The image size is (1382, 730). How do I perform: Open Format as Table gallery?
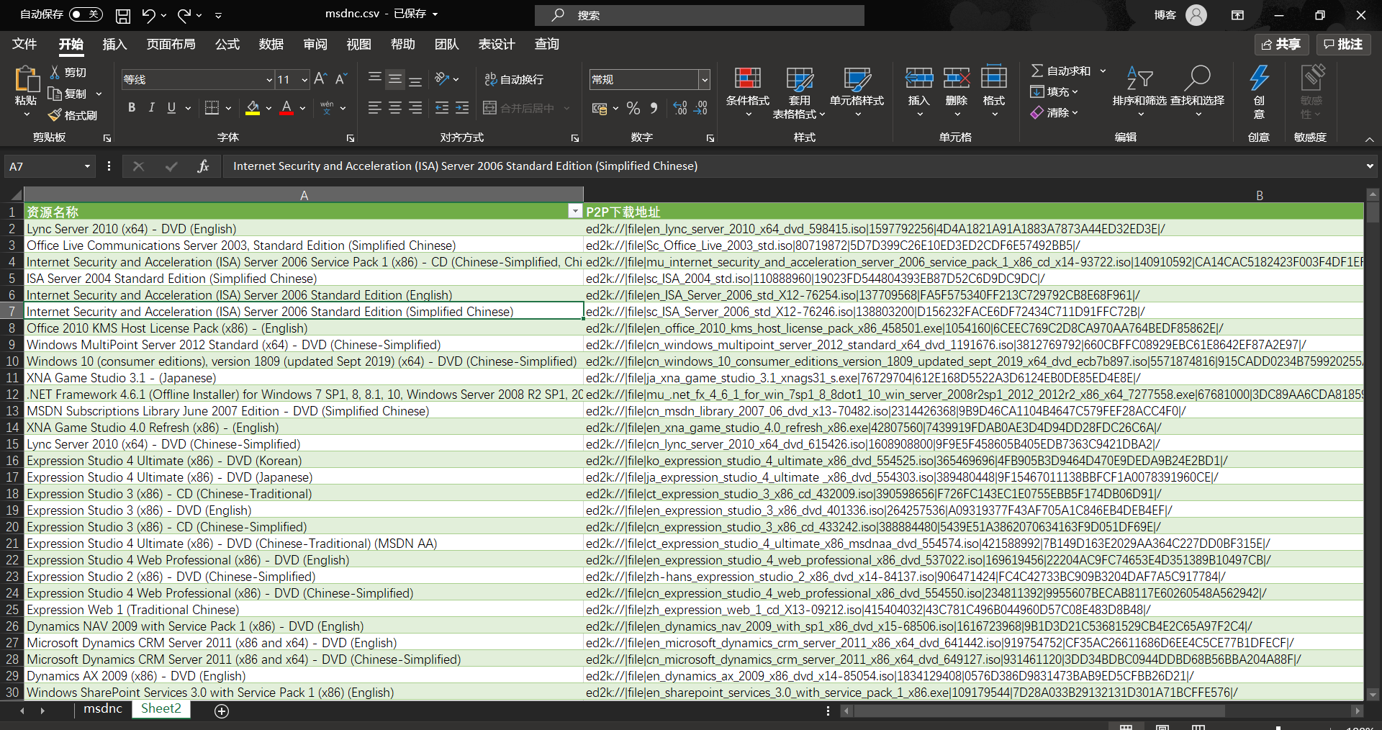799,91
